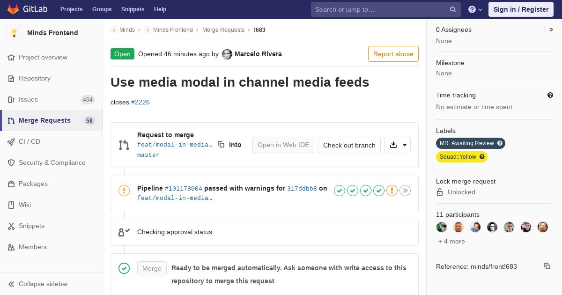
Task: Open Merge Requests in sidebar
Action: [51, 120]
